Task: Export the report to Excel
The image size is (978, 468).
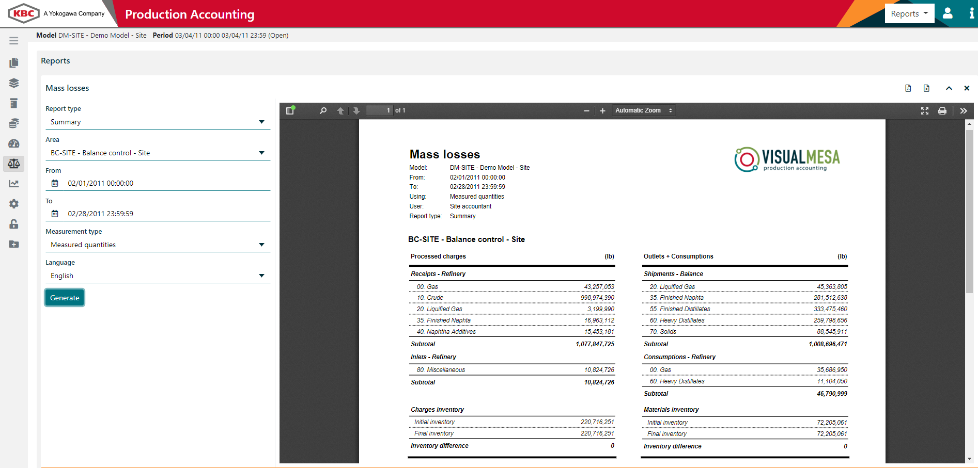Action: [926, 88]
